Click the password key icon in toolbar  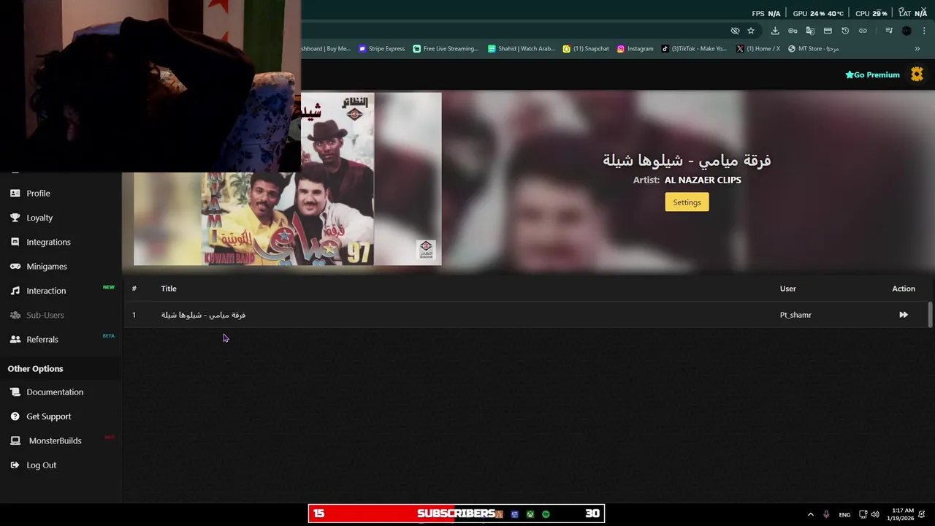(793, 31)
